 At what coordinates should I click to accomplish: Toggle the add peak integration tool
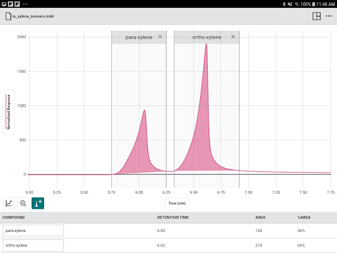pyautogui.click(x=38, y=203)
